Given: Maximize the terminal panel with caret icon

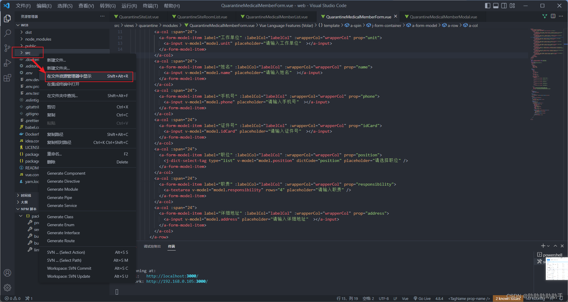Looking at the screenshot, I should pyautogui.click(x=555, y=246).
